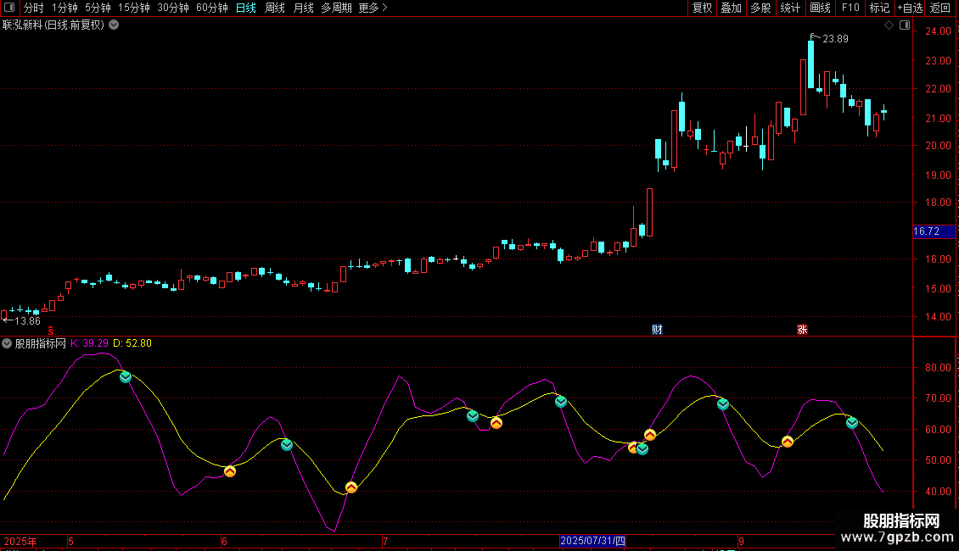Click the K: 39.29 indicator value

[89, 343]
